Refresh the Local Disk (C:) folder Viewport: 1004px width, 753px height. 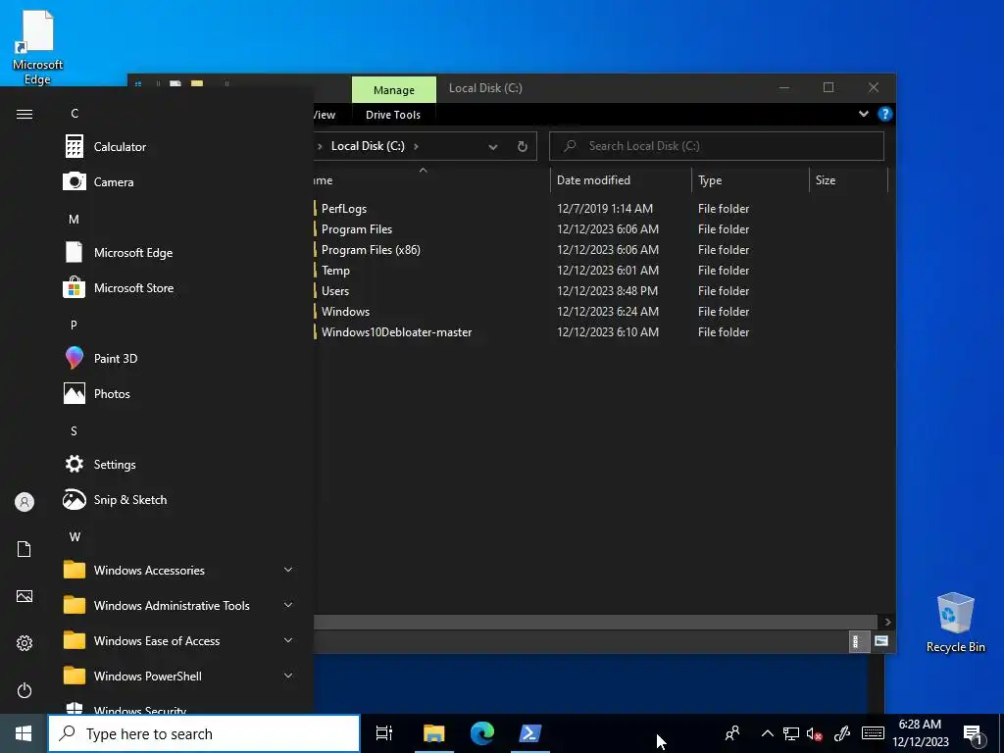tap(522, 146)
